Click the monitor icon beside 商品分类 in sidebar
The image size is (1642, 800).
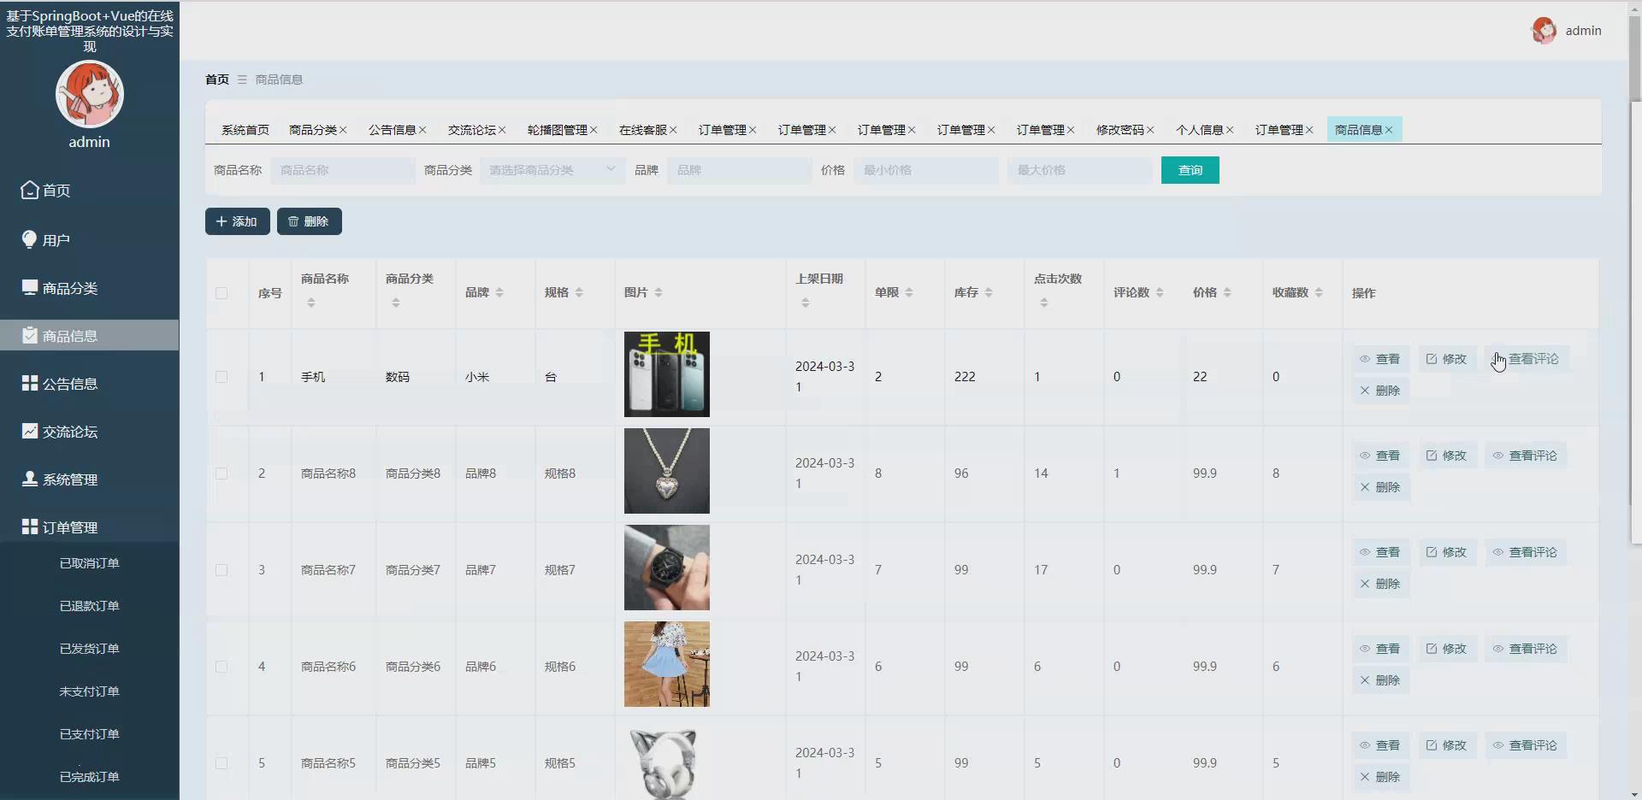pyautogui.click(x=30, y=287)
